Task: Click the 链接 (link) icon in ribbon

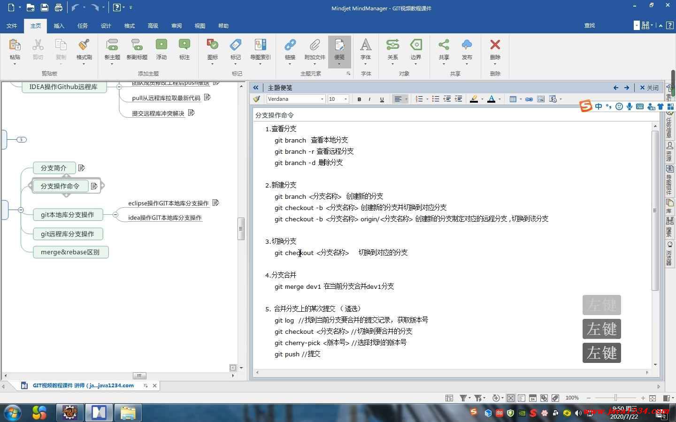Action: (290, 45)
